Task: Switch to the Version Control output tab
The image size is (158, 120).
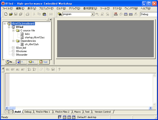Action: [x=103, y=112]
